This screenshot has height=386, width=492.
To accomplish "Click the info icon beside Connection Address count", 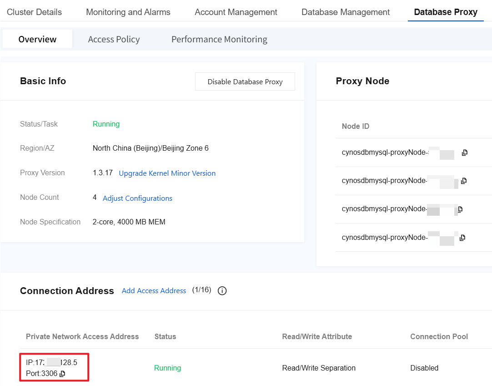I will pyautogui.click(x=222, y=291).
